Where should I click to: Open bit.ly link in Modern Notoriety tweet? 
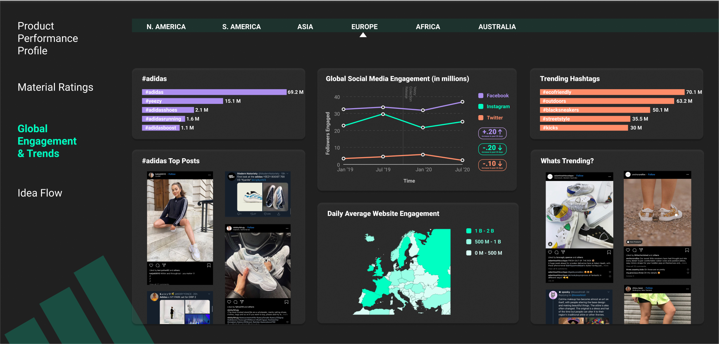[259, 180]
